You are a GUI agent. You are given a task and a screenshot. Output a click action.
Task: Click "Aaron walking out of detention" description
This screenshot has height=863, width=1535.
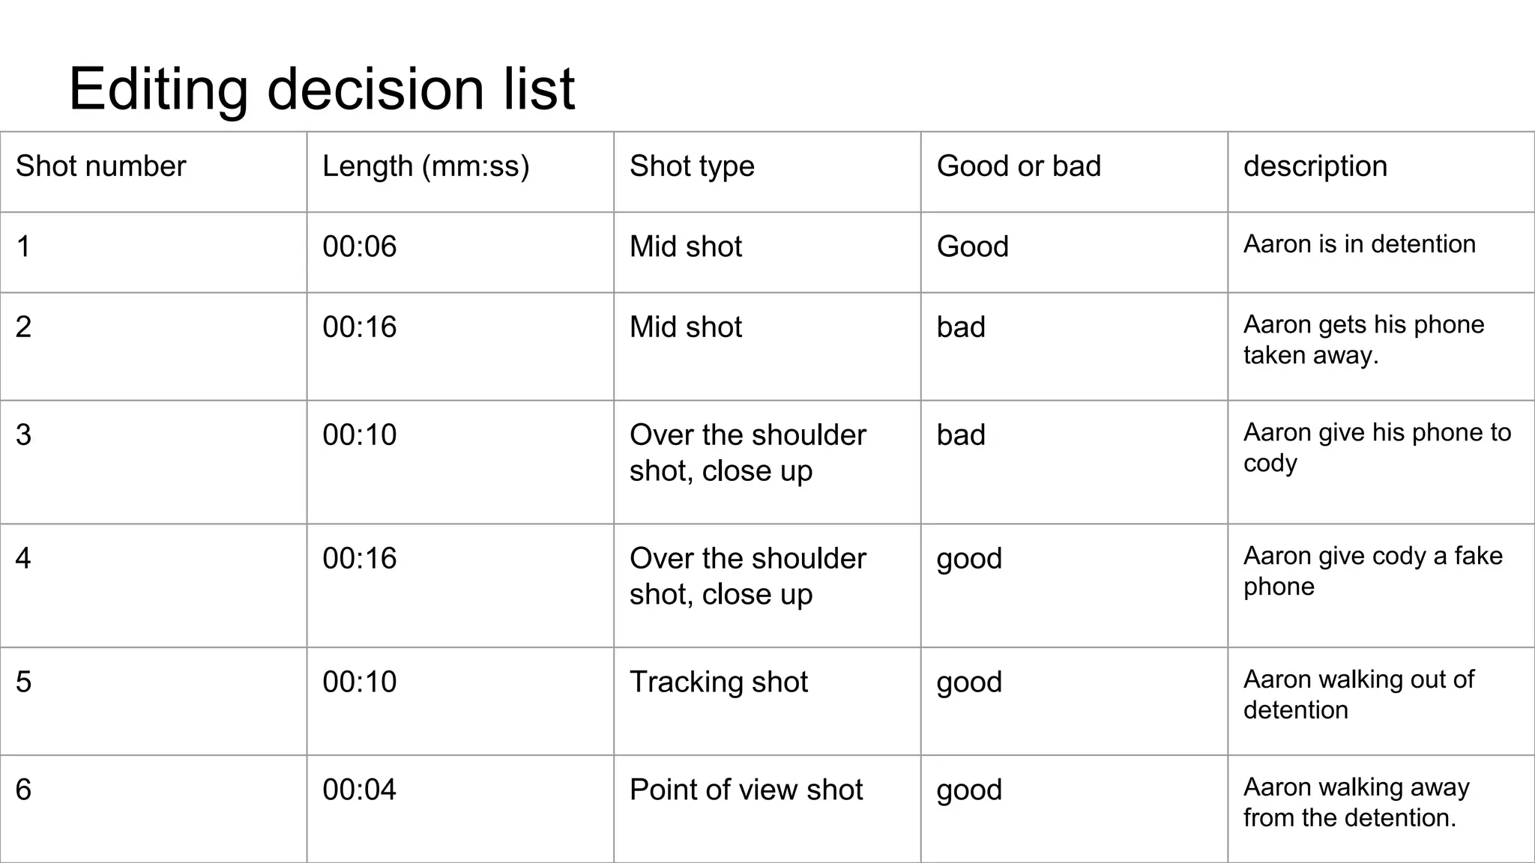pyautogui.click(x=1358, y=694)
